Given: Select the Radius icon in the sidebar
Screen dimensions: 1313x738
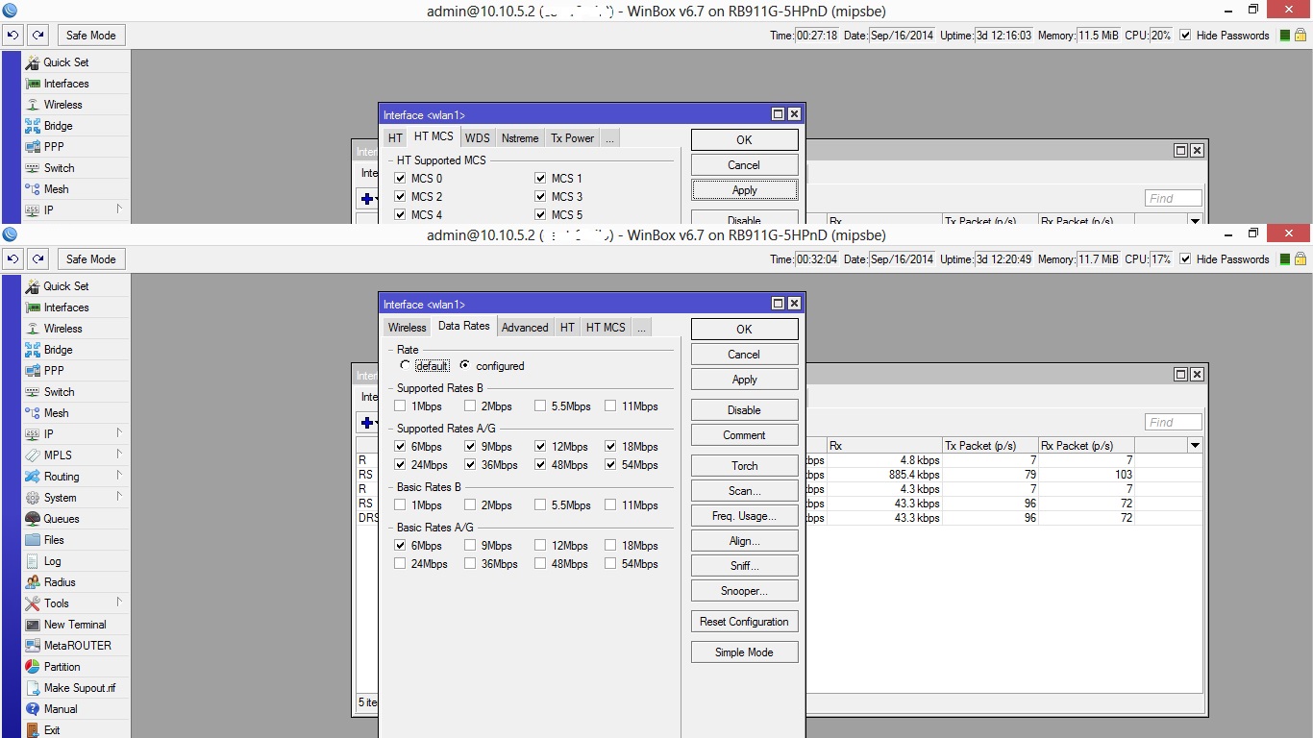Looking at the screenshot, I should tap(33, 582).
